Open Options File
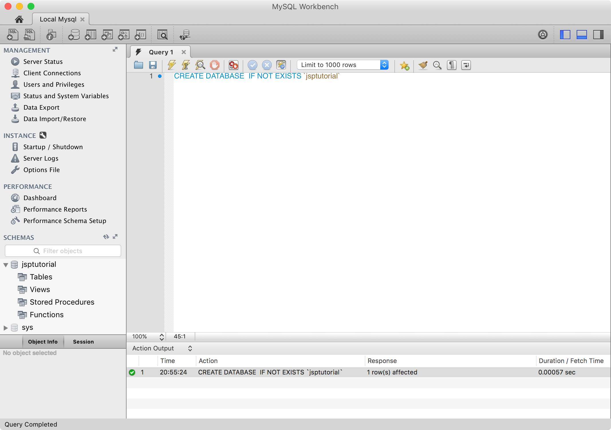This screenshot has height=430, width=611. pyautogui.click(x=42, y=170)
